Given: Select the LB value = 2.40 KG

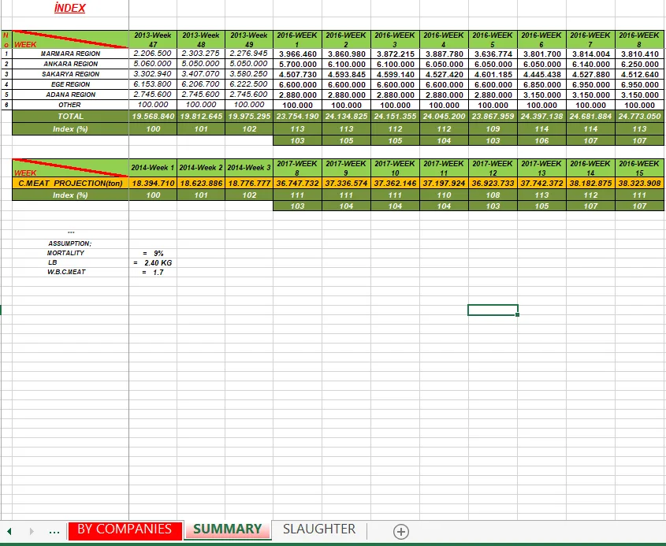Looking at the screenshot, I should click(153, 263).
